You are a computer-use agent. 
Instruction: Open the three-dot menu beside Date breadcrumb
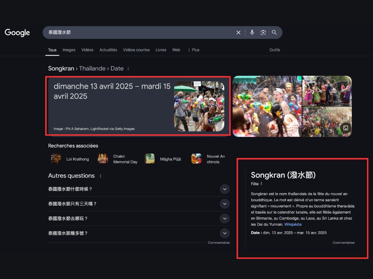[128, 69]
